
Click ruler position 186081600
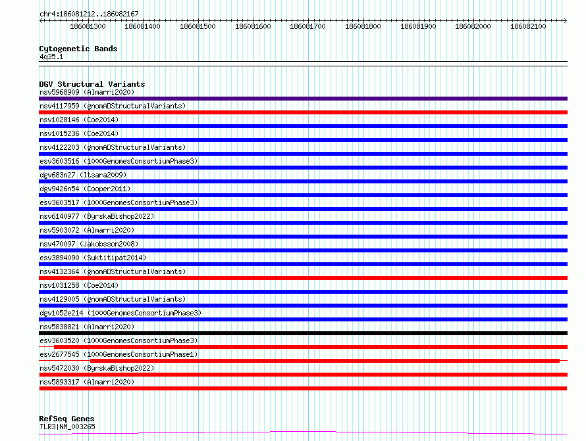click(x=253, y=26)
